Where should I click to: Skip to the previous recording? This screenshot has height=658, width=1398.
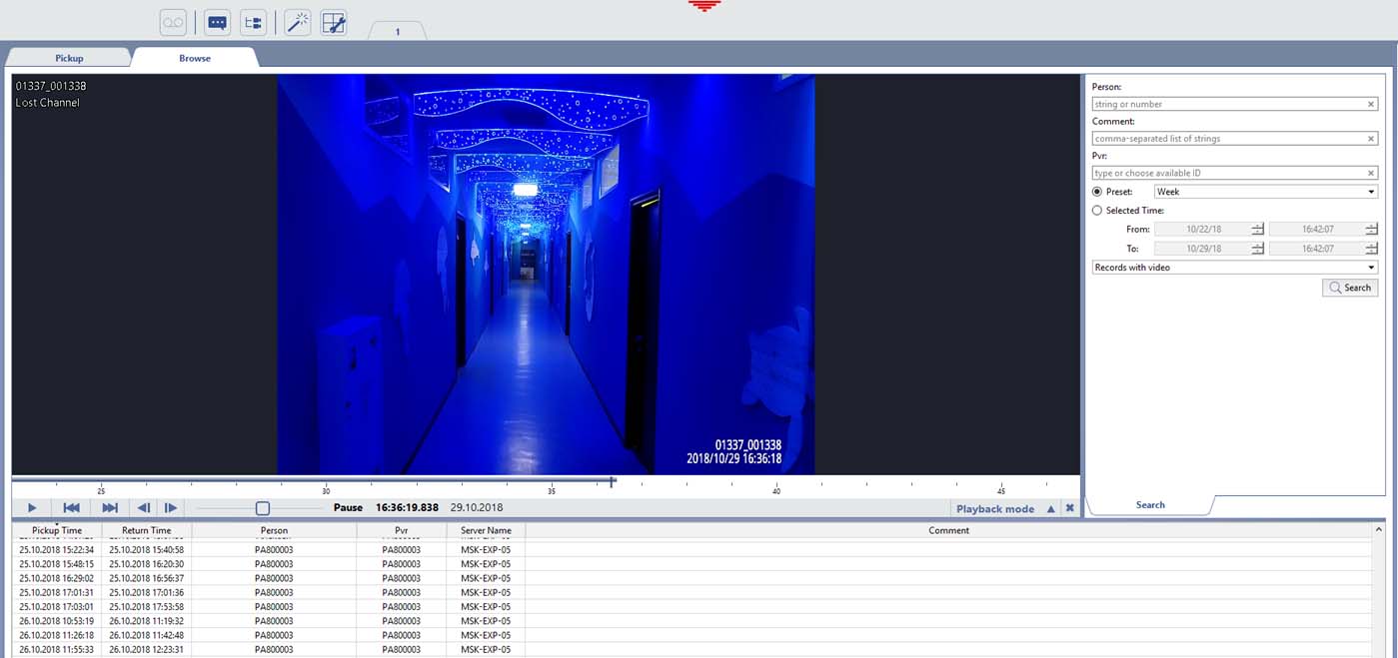pos(72,508)
